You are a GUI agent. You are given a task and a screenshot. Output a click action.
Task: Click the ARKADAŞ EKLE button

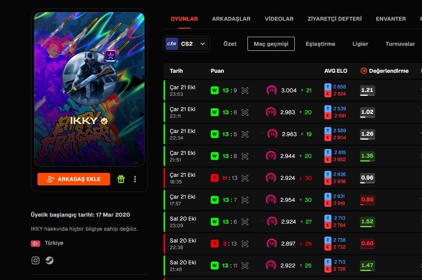coord(74,179)
